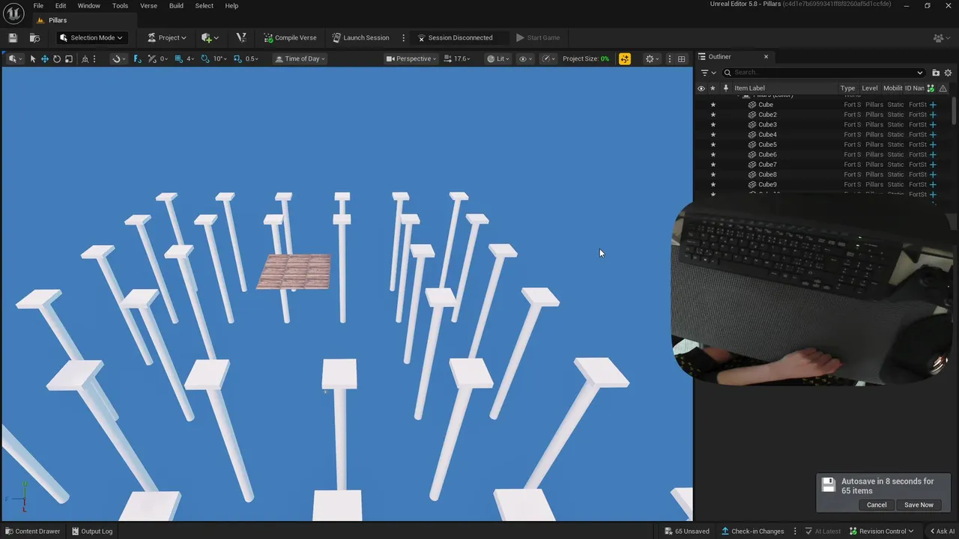Screen dimensions: 959x539
Task: Open the viewport Show eye dropdown
Action: pyautogui.click(x=526, y=58)
